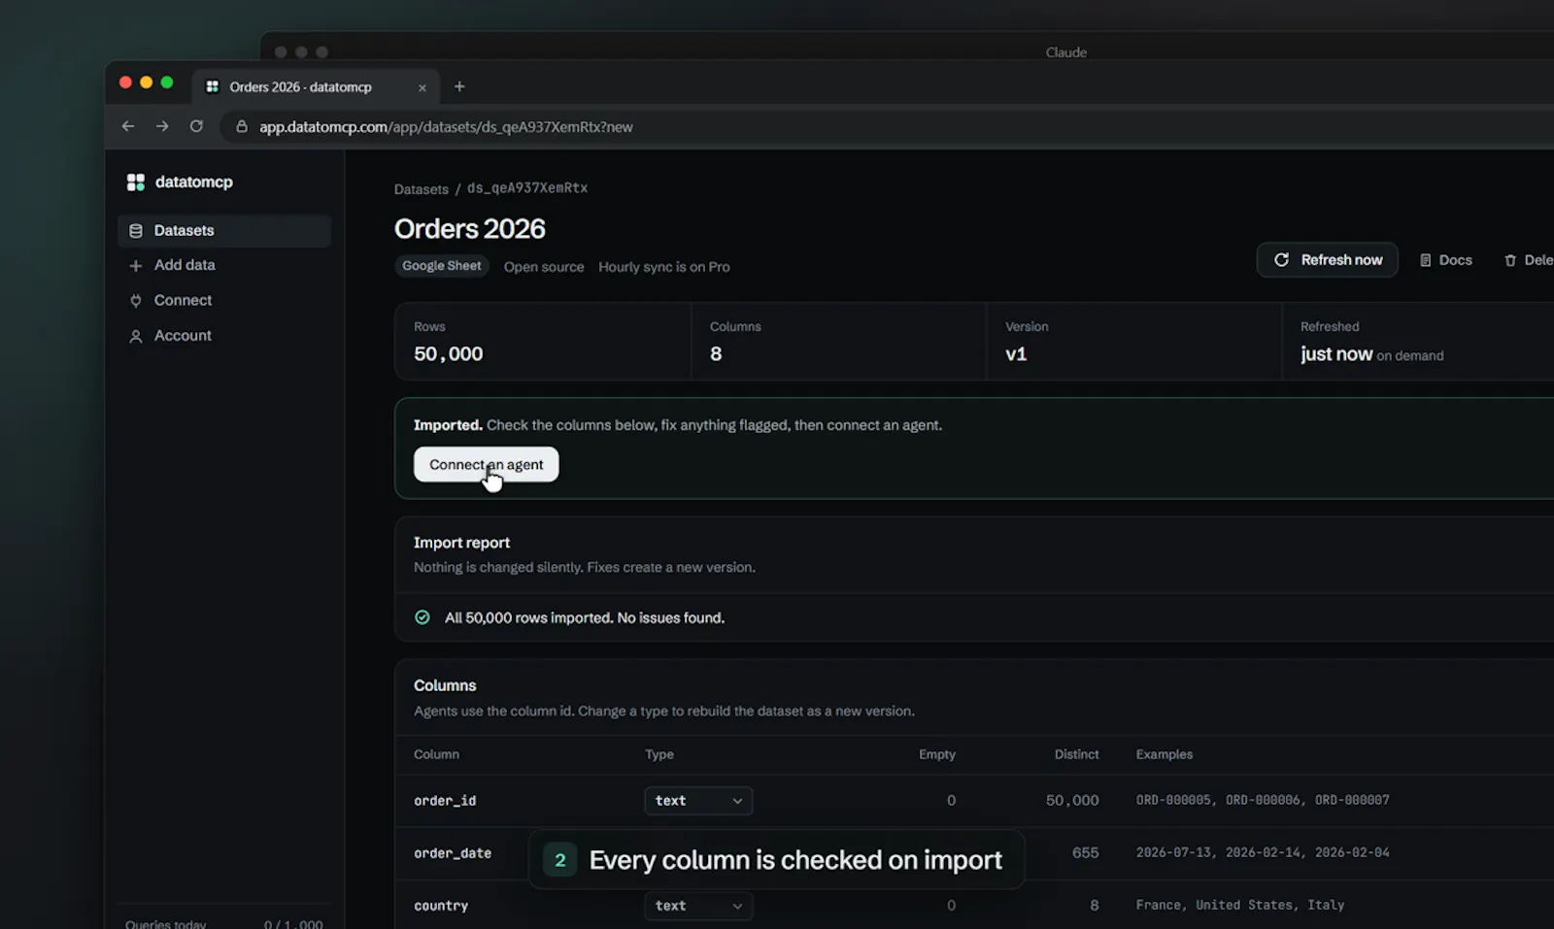The image size is (1554, 929).
Task: Click the Open source label
Action: tap(544, 267)
